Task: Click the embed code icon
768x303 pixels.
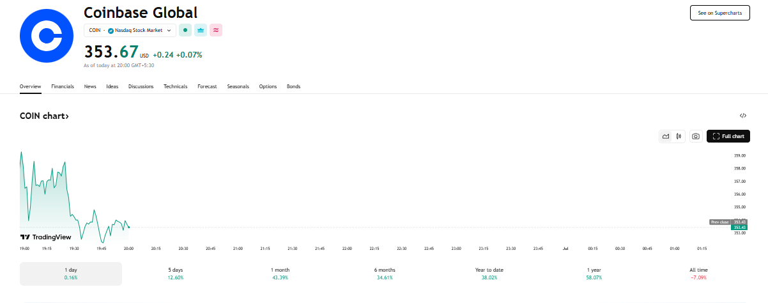Action: pyautogui.click(x=743, y=116)
